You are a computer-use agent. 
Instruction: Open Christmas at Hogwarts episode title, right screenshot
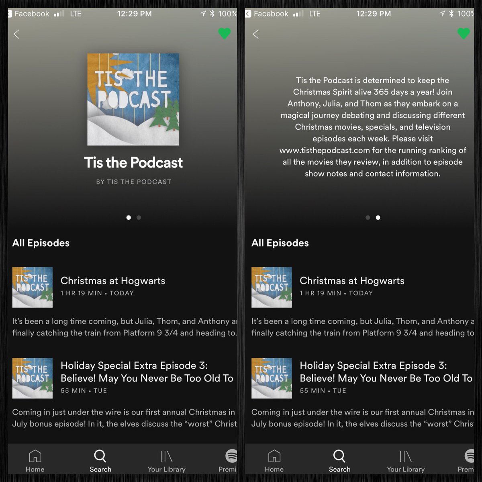tap(352, 281)
